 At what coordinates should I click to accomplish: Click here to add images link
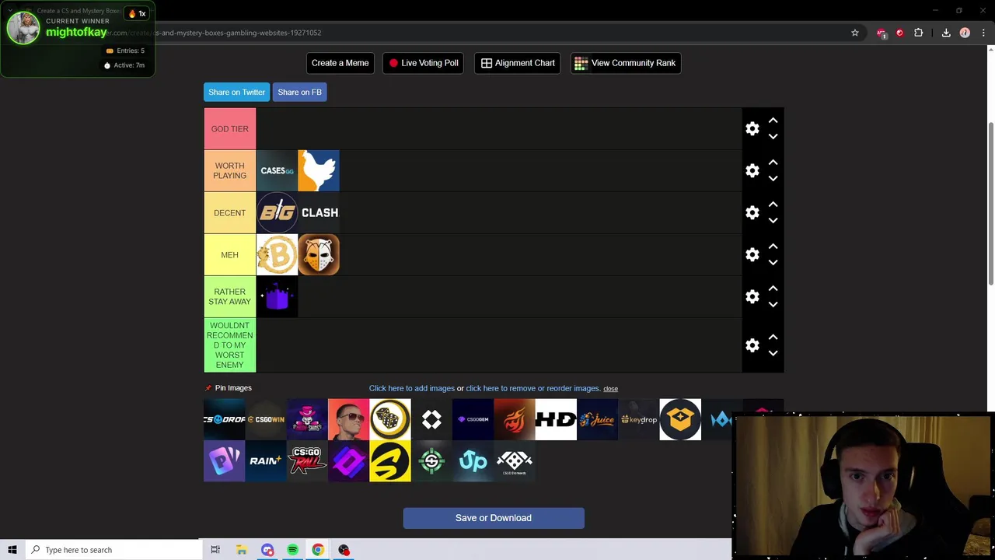click(412, 388)
